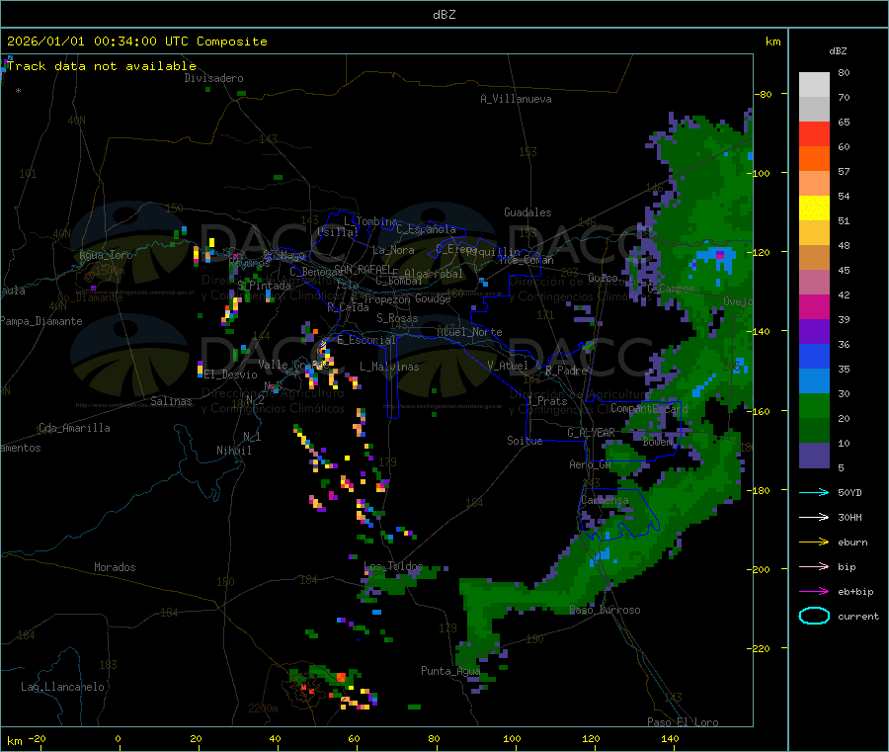Image resolution: width=889 pixels, height=752 pixels.
Task: Select the purple 39-36 dBZ swatch
Action: click(814, 331)
